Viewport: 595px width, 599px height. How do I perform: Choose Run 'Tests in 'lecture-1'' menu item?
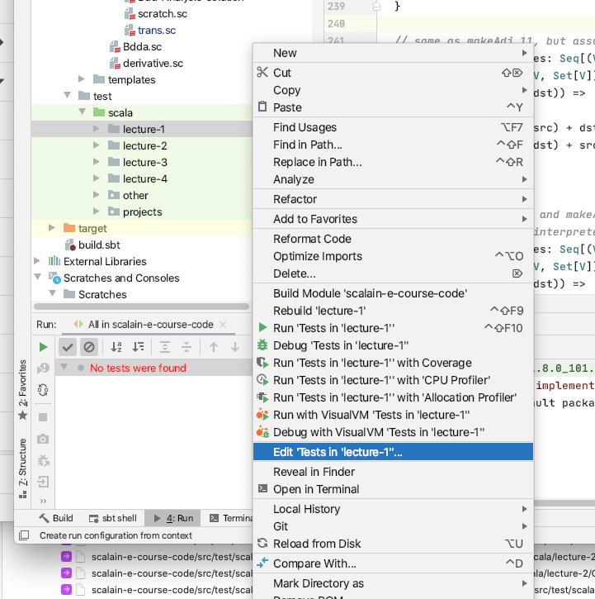[393, 328]
